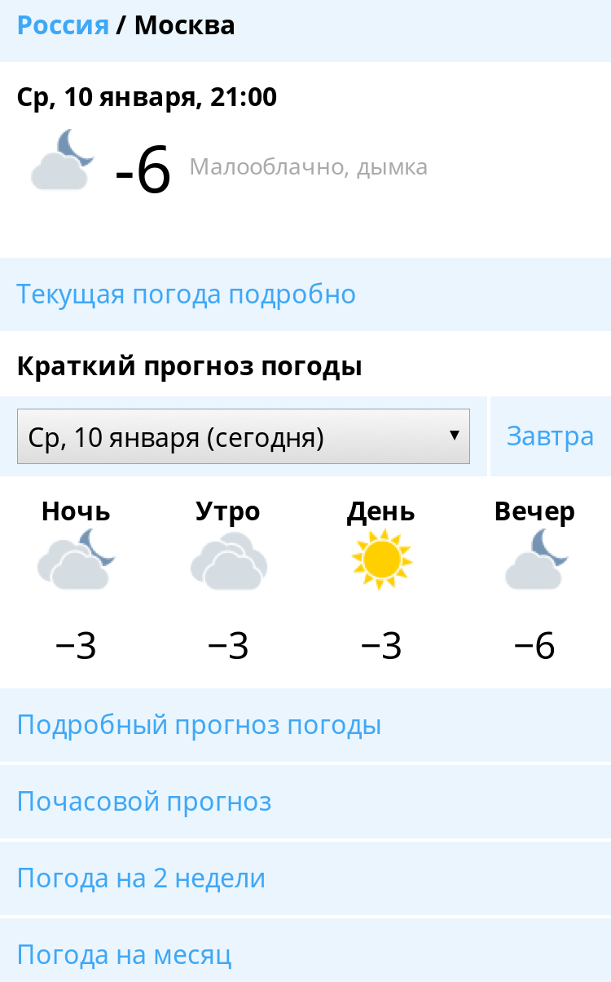Click the Малооблачно, дымка description
The height and width of the screenshot is (982, 611).
(309, 167)
